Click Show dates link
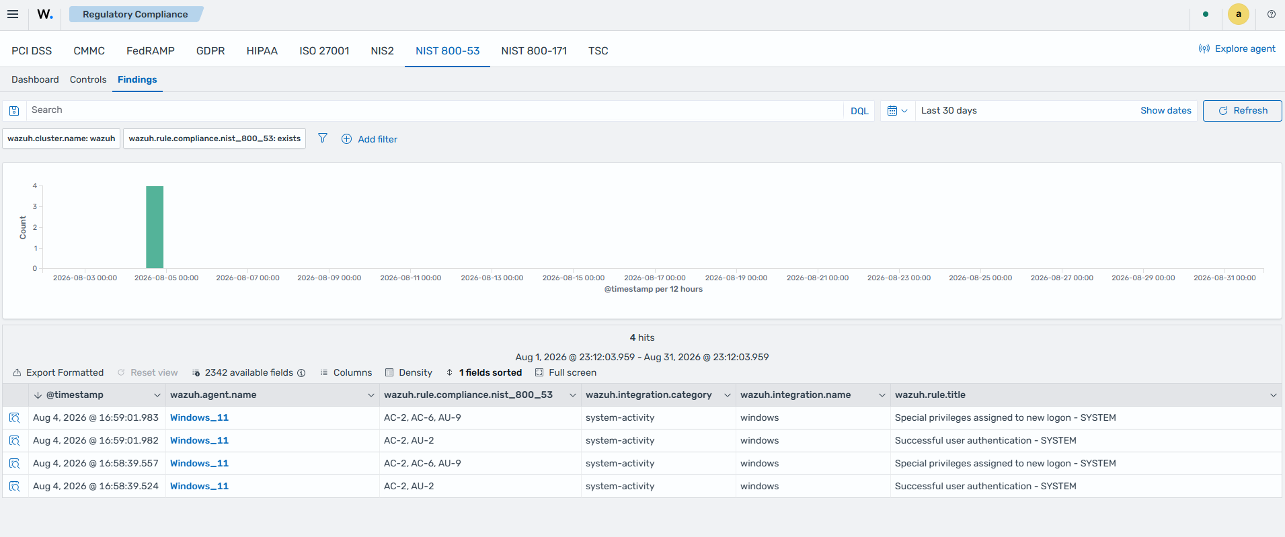 [1165, 111]
